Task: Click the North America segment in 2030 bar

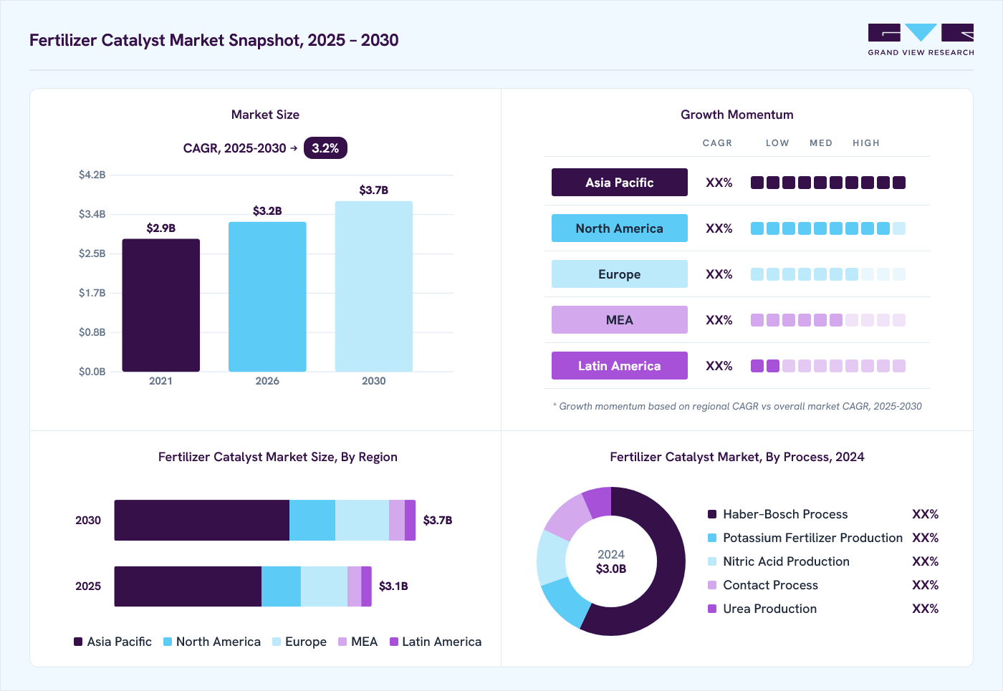Action: point(312,521)
